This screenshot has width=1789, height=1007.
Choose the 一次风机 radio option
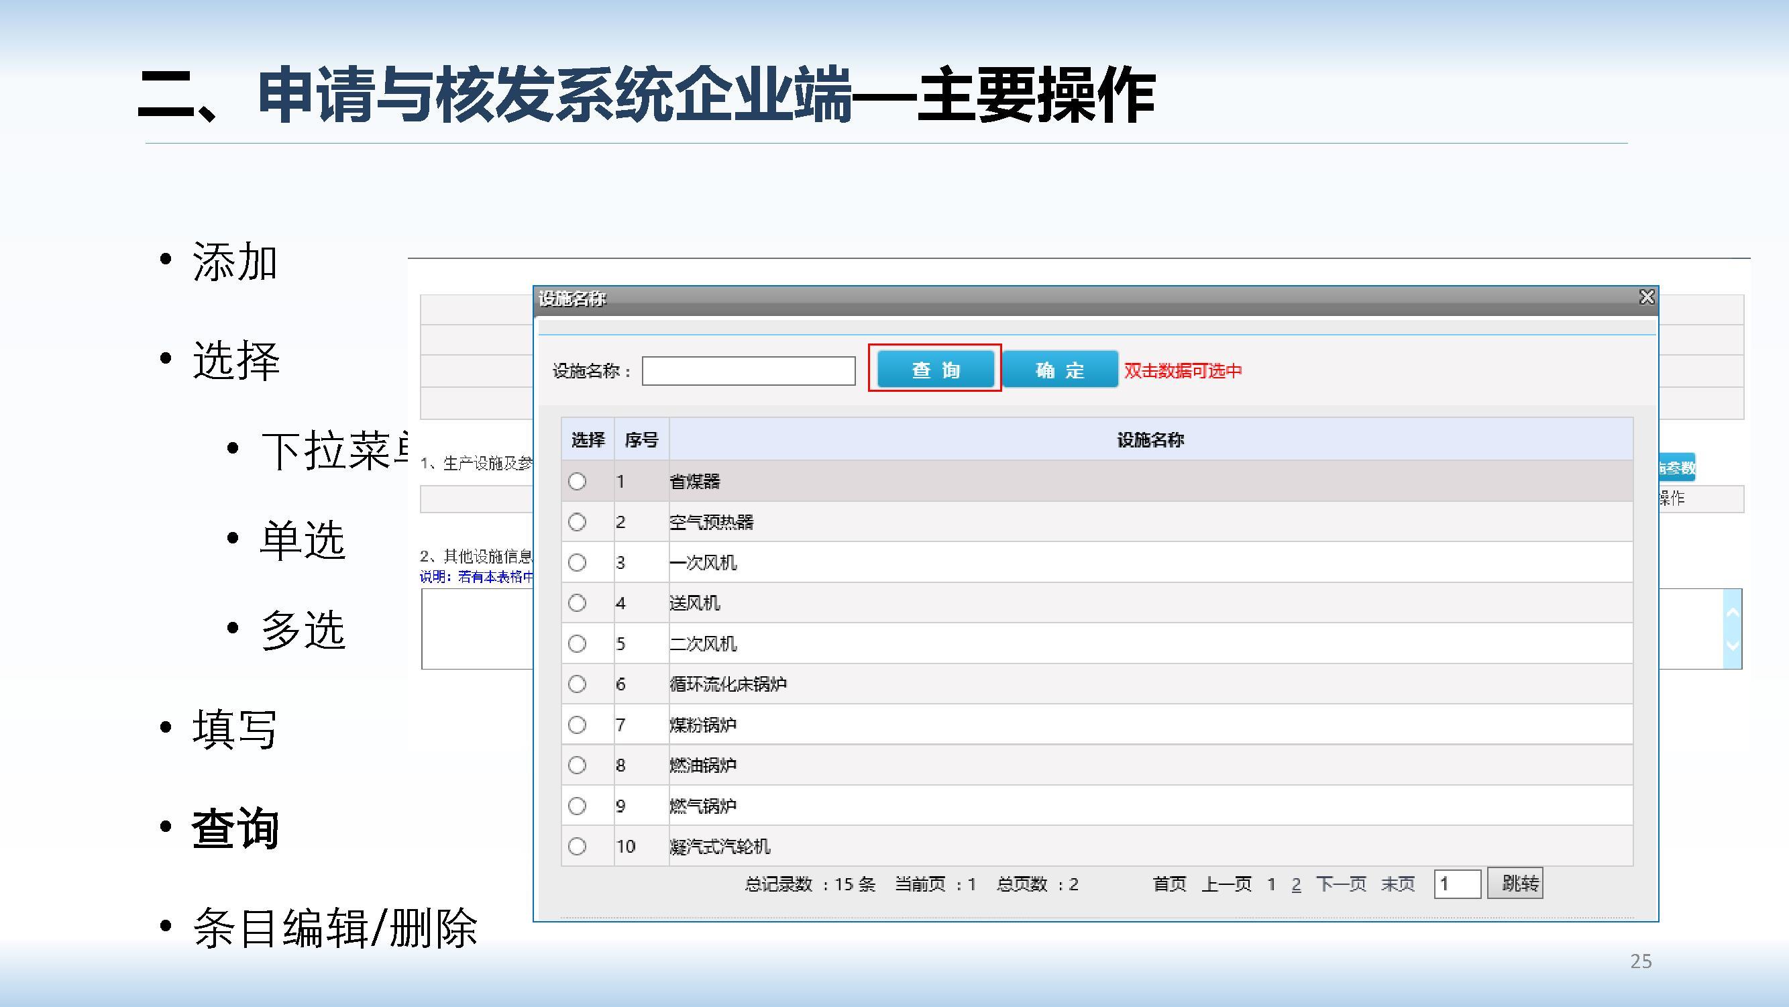click(576, 562)
